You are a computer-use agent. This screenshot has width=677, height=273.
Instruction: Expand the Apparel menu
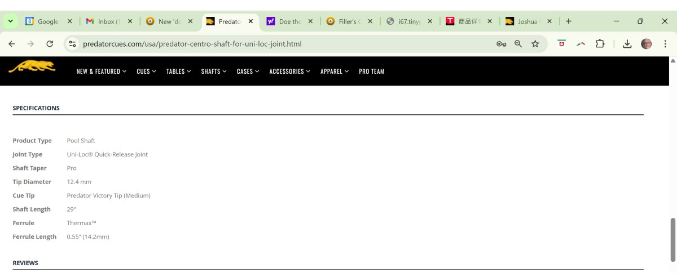click(335, 71)
